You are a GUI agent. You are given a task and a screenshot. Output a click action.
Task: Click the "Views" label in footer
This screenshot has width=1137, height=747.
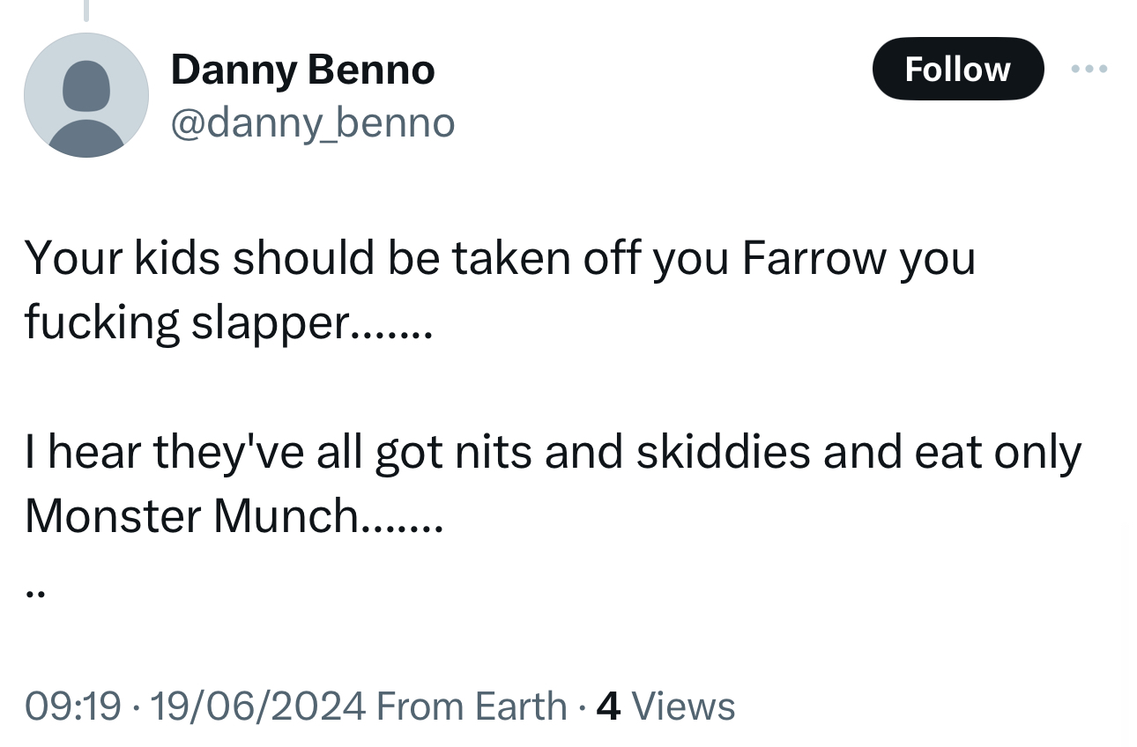[683, 706]
